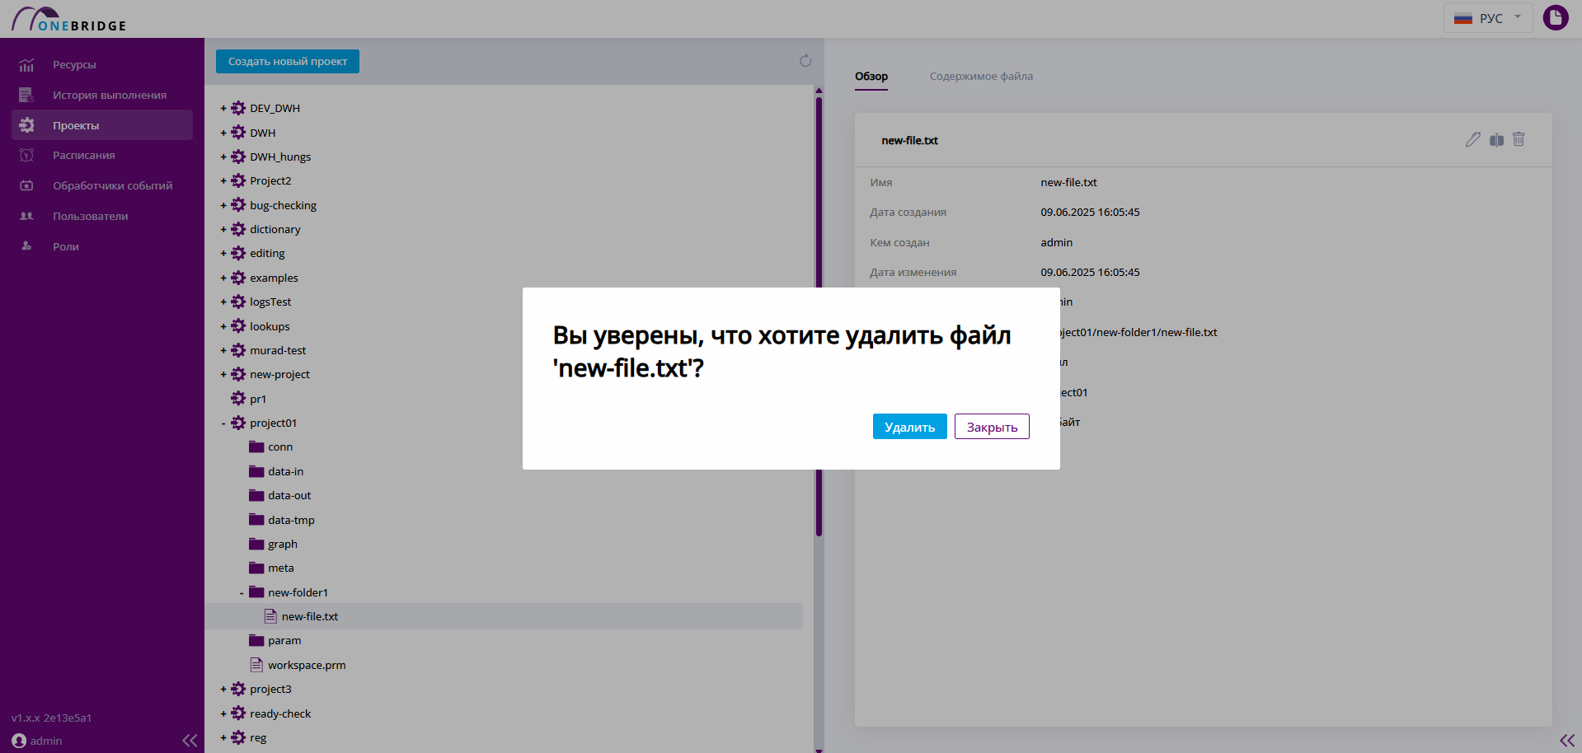Select the logsTest project

270,302
